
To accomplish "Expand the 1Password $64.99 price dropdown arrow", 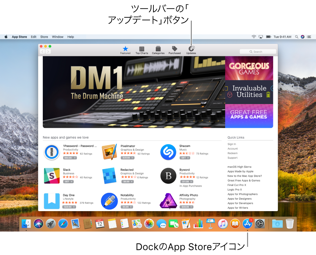I will pos(75,158).
